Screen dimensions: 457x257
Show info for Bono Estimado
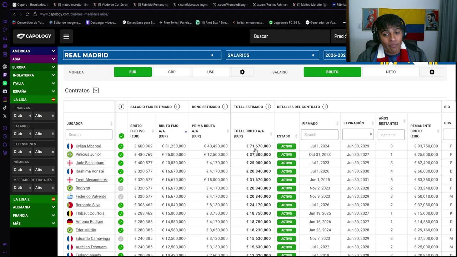[225, 107]
